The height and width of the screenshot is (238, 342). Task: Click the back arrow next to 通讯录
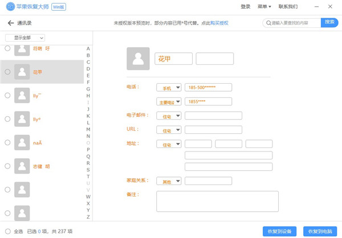pos(10,23)
